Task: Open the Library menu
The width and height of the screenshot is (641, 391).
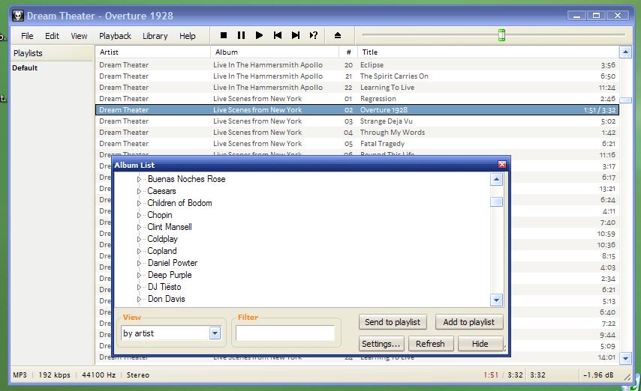Action: (155, 36)
